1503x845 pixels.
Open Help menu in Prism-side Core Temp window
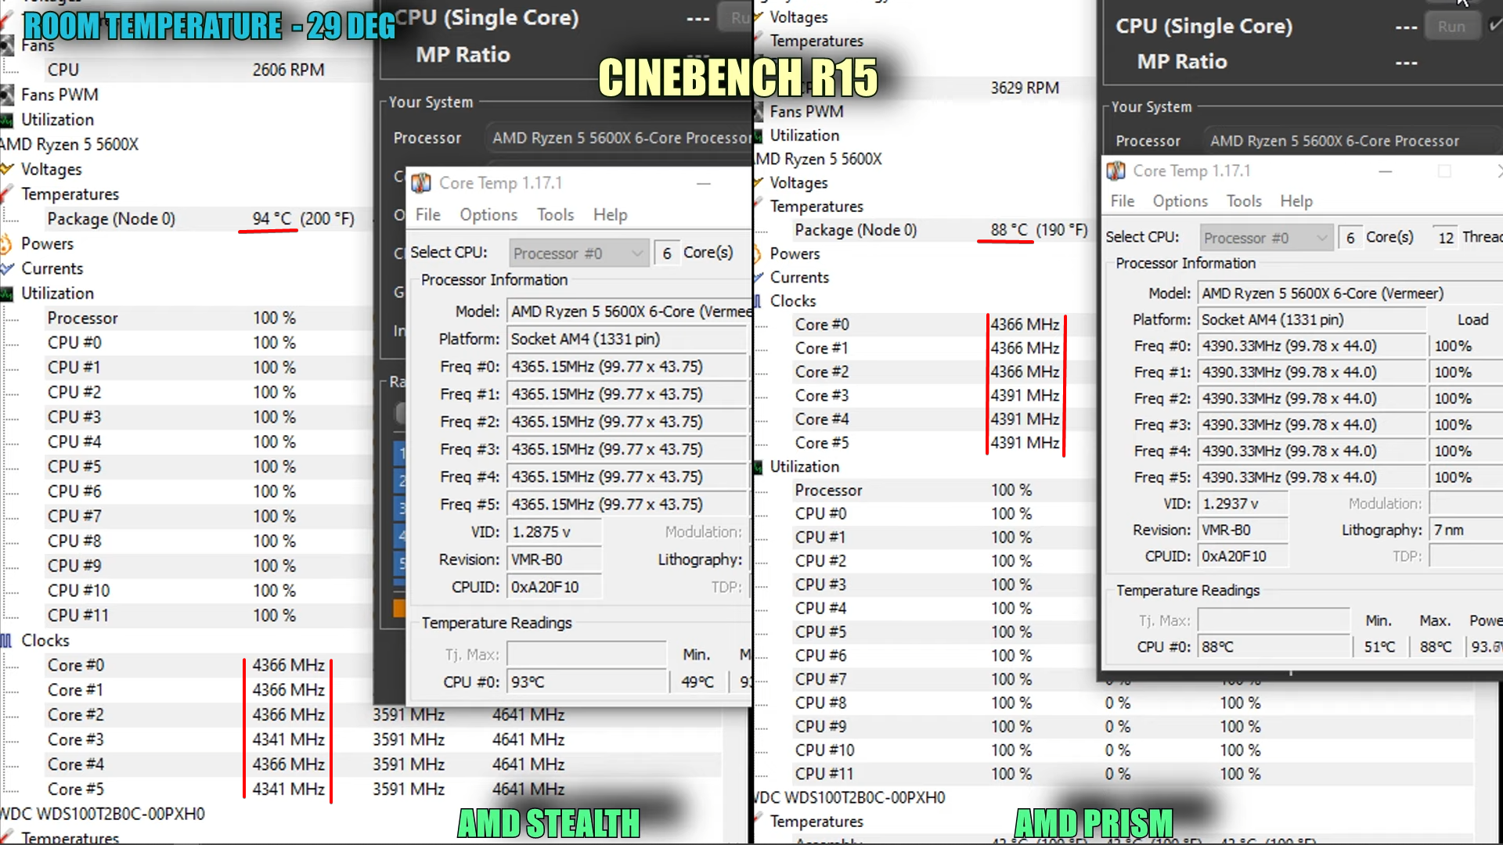(1296, 201)
